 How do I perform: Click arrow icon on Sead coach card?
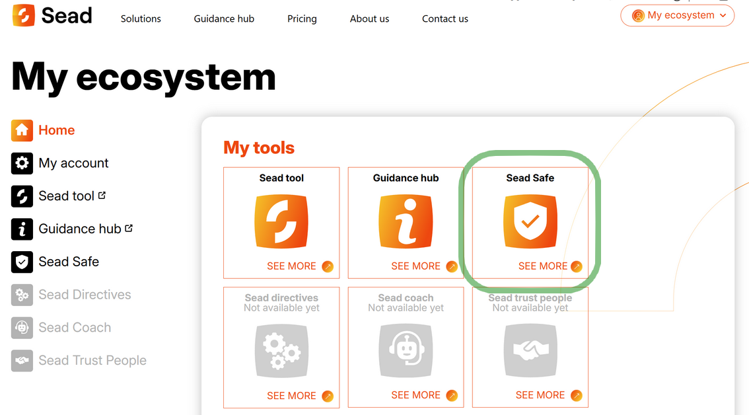tap(452, 395)
